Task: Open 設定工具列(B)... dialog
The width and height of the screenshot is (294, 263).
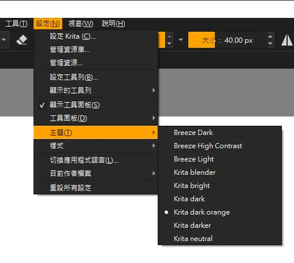Action: click(x=96, y=77)
